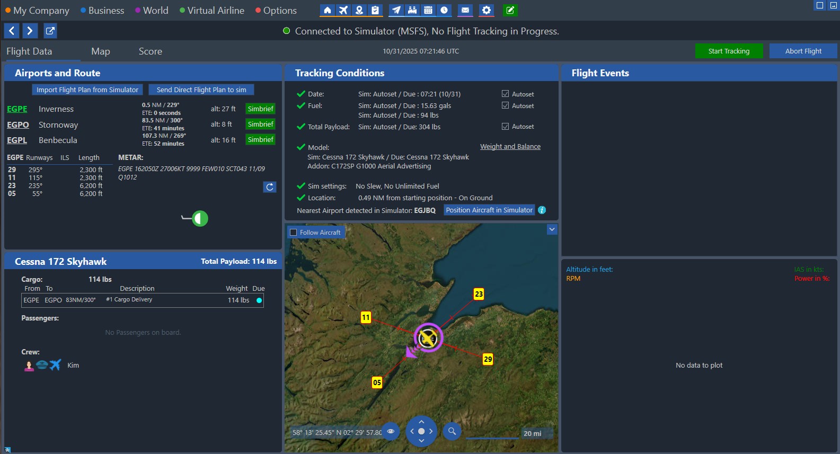The height and width of the screenshot is (454, 840).
Task: Expand the map options dropdown arrow
Action: pyautogui.click(x=552, y=229)
